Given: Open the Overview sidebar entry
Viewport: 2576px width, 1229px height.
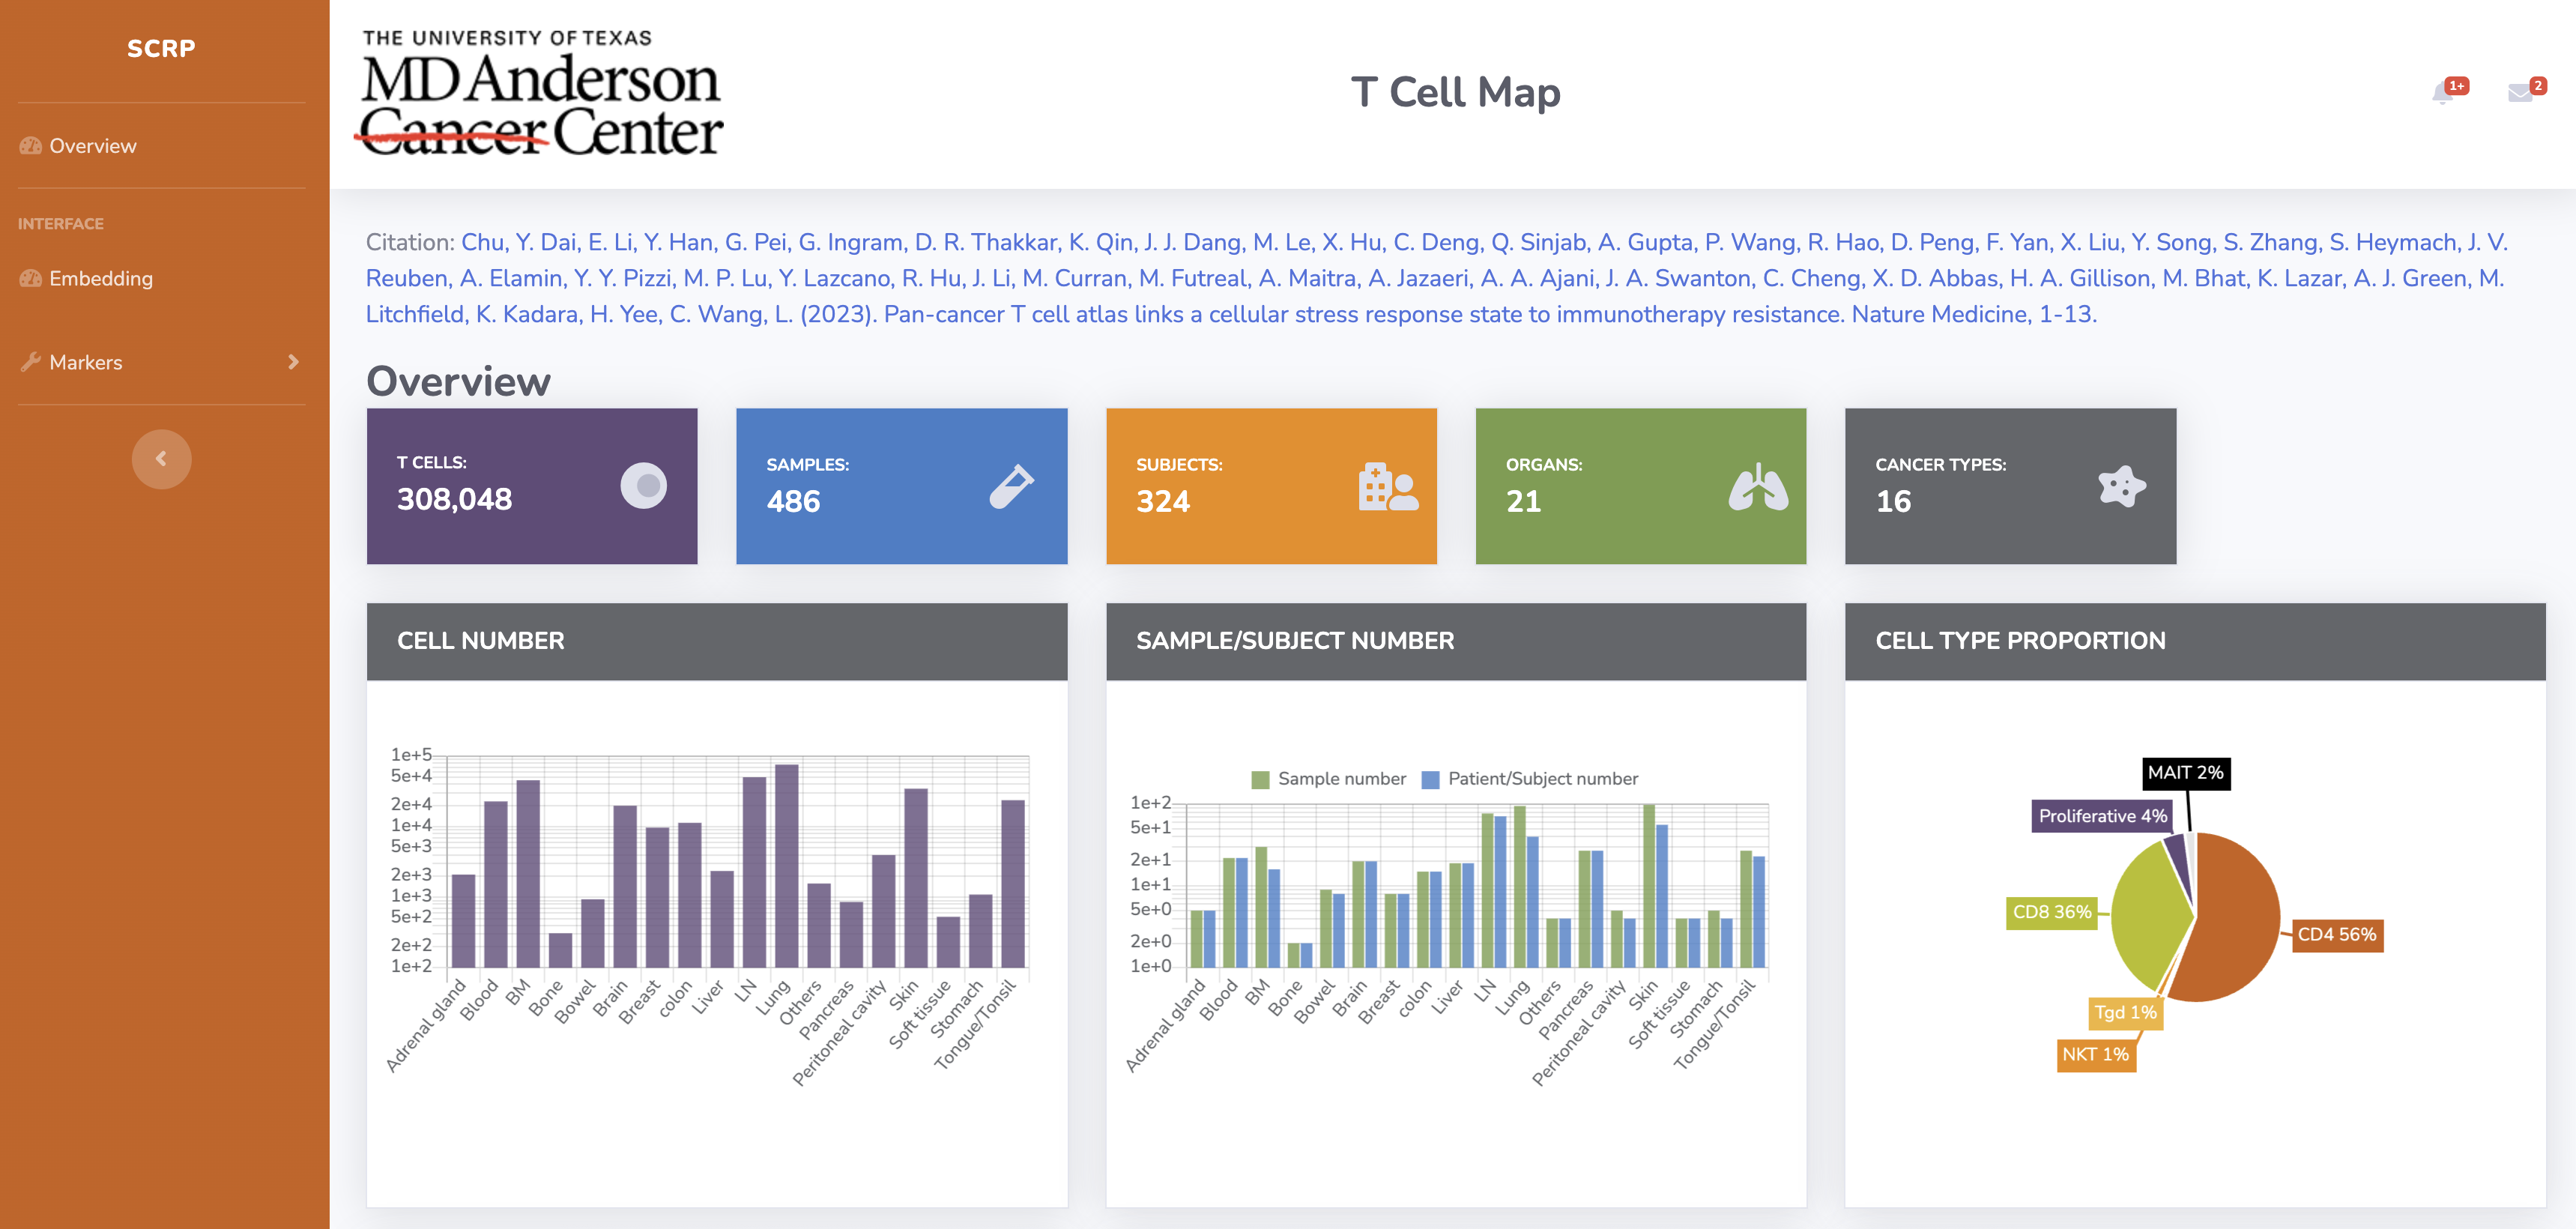Looking at the screenshot, I should [92, 145].
